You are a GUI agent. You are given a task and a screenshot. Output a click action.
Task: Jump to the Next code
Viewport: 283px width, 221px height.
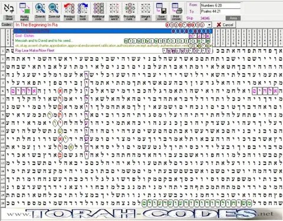[83, 11]
